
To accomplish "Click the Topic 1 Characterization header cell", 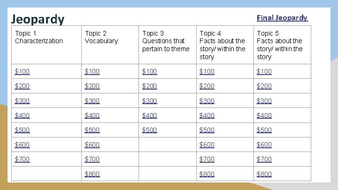I will pyautogui.click(x=46, y=45).
